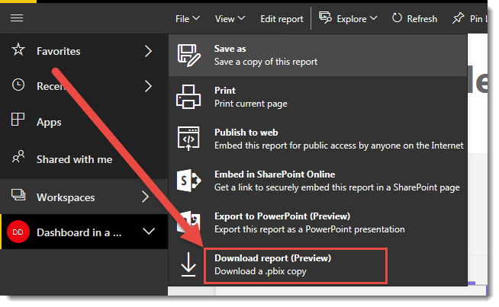The height and width of the screenshot is (307, 499).
Task: Choose Save as from File menu
Action: [x=317, y=56]
